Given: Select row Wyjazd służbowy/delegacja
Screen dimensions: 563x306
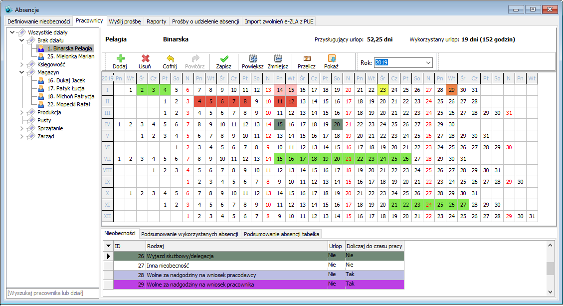Looking at the screenshot, I should click(259, 256).
